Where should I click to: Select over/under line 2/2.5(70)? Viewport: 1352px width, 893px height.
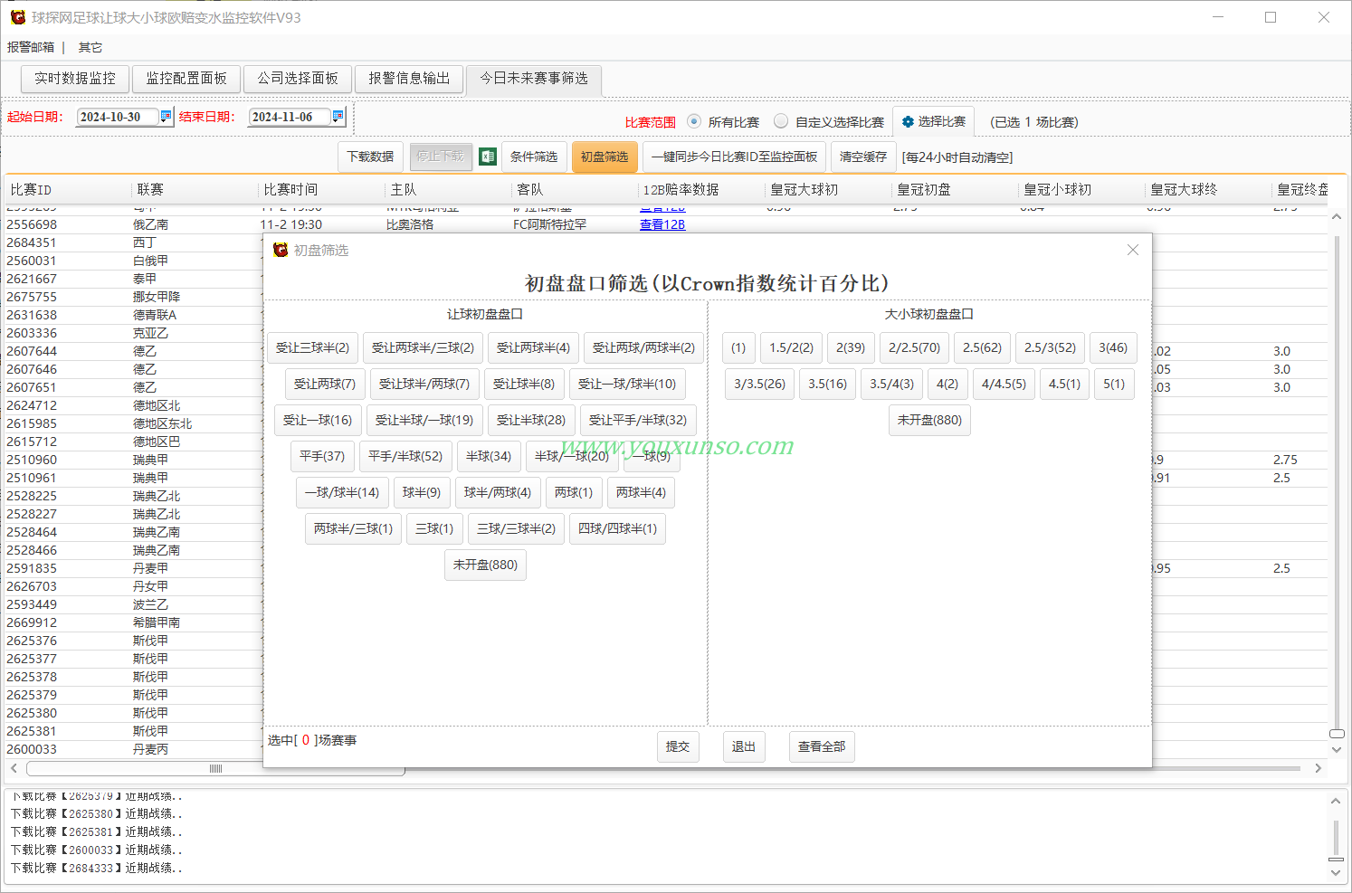click(x=915, y=347)
